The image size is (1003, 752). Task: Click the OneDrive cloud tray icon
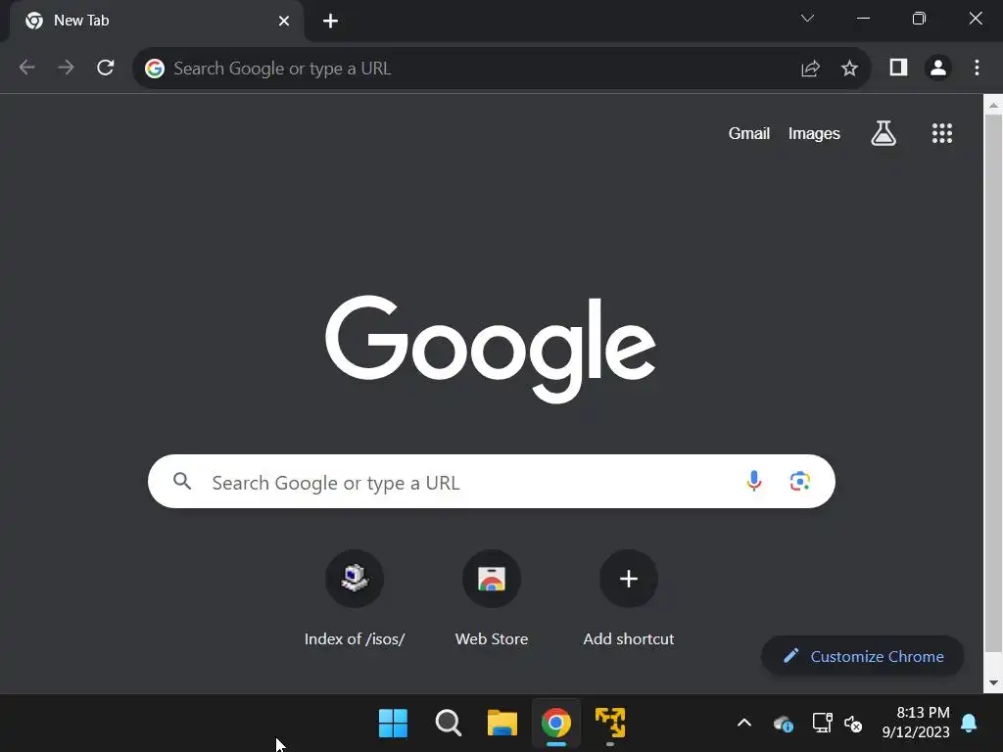(x=783, y=724)
